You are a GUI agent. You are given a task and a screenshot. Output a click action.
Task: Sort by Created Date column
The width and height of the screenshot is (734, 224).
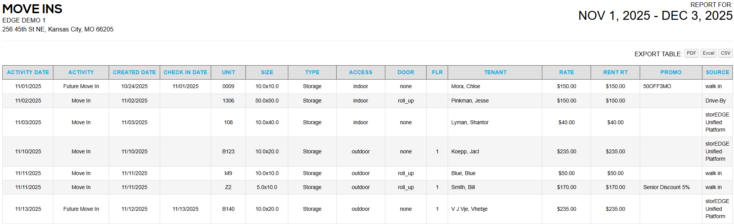point(134,72)
